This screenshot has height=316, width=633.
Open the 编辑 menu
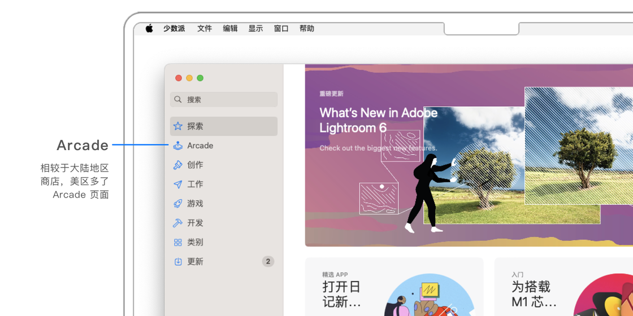(x=230, y=29)
